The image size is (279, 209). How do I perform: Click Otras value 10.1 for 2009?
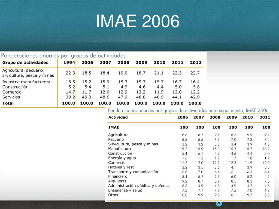[232, 195]
